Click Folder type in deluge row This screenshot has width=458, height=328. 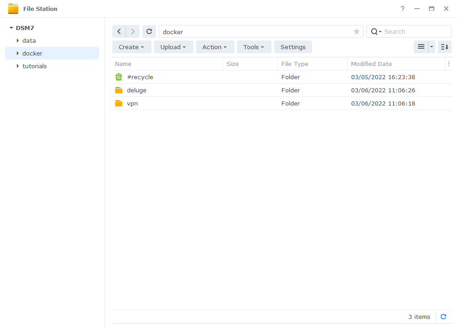click(290, 90)
